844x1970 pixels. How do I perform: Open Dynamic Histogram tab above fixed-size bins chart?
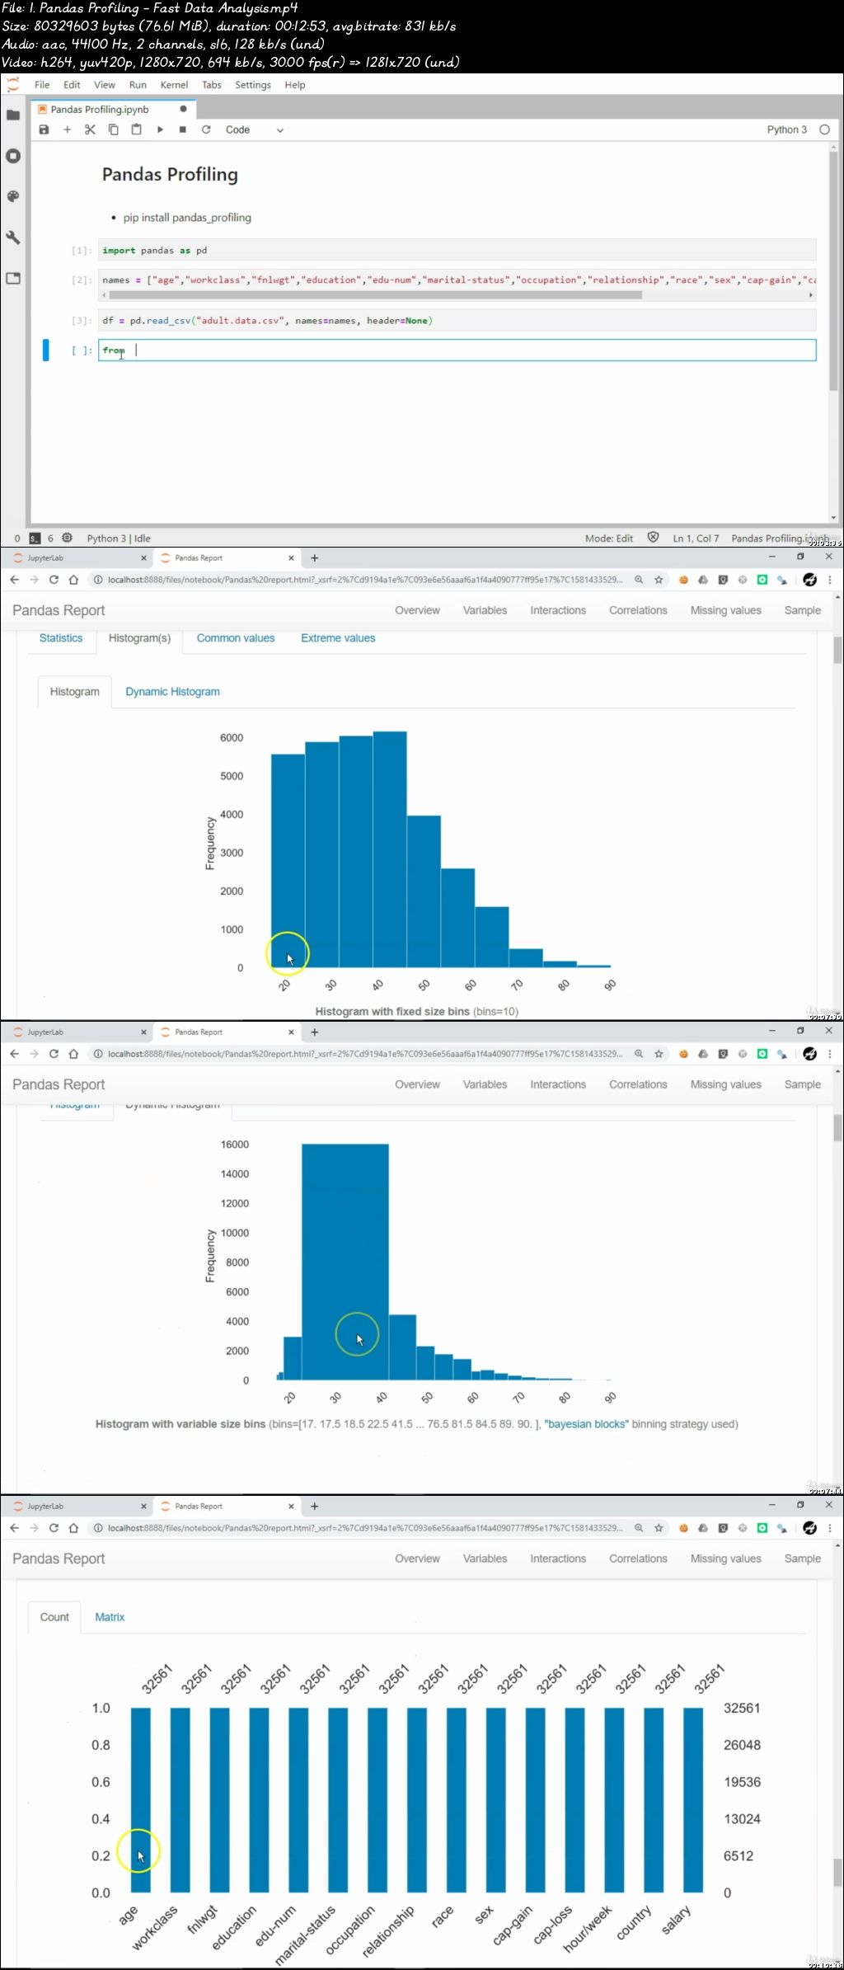(x=172, y=692)
